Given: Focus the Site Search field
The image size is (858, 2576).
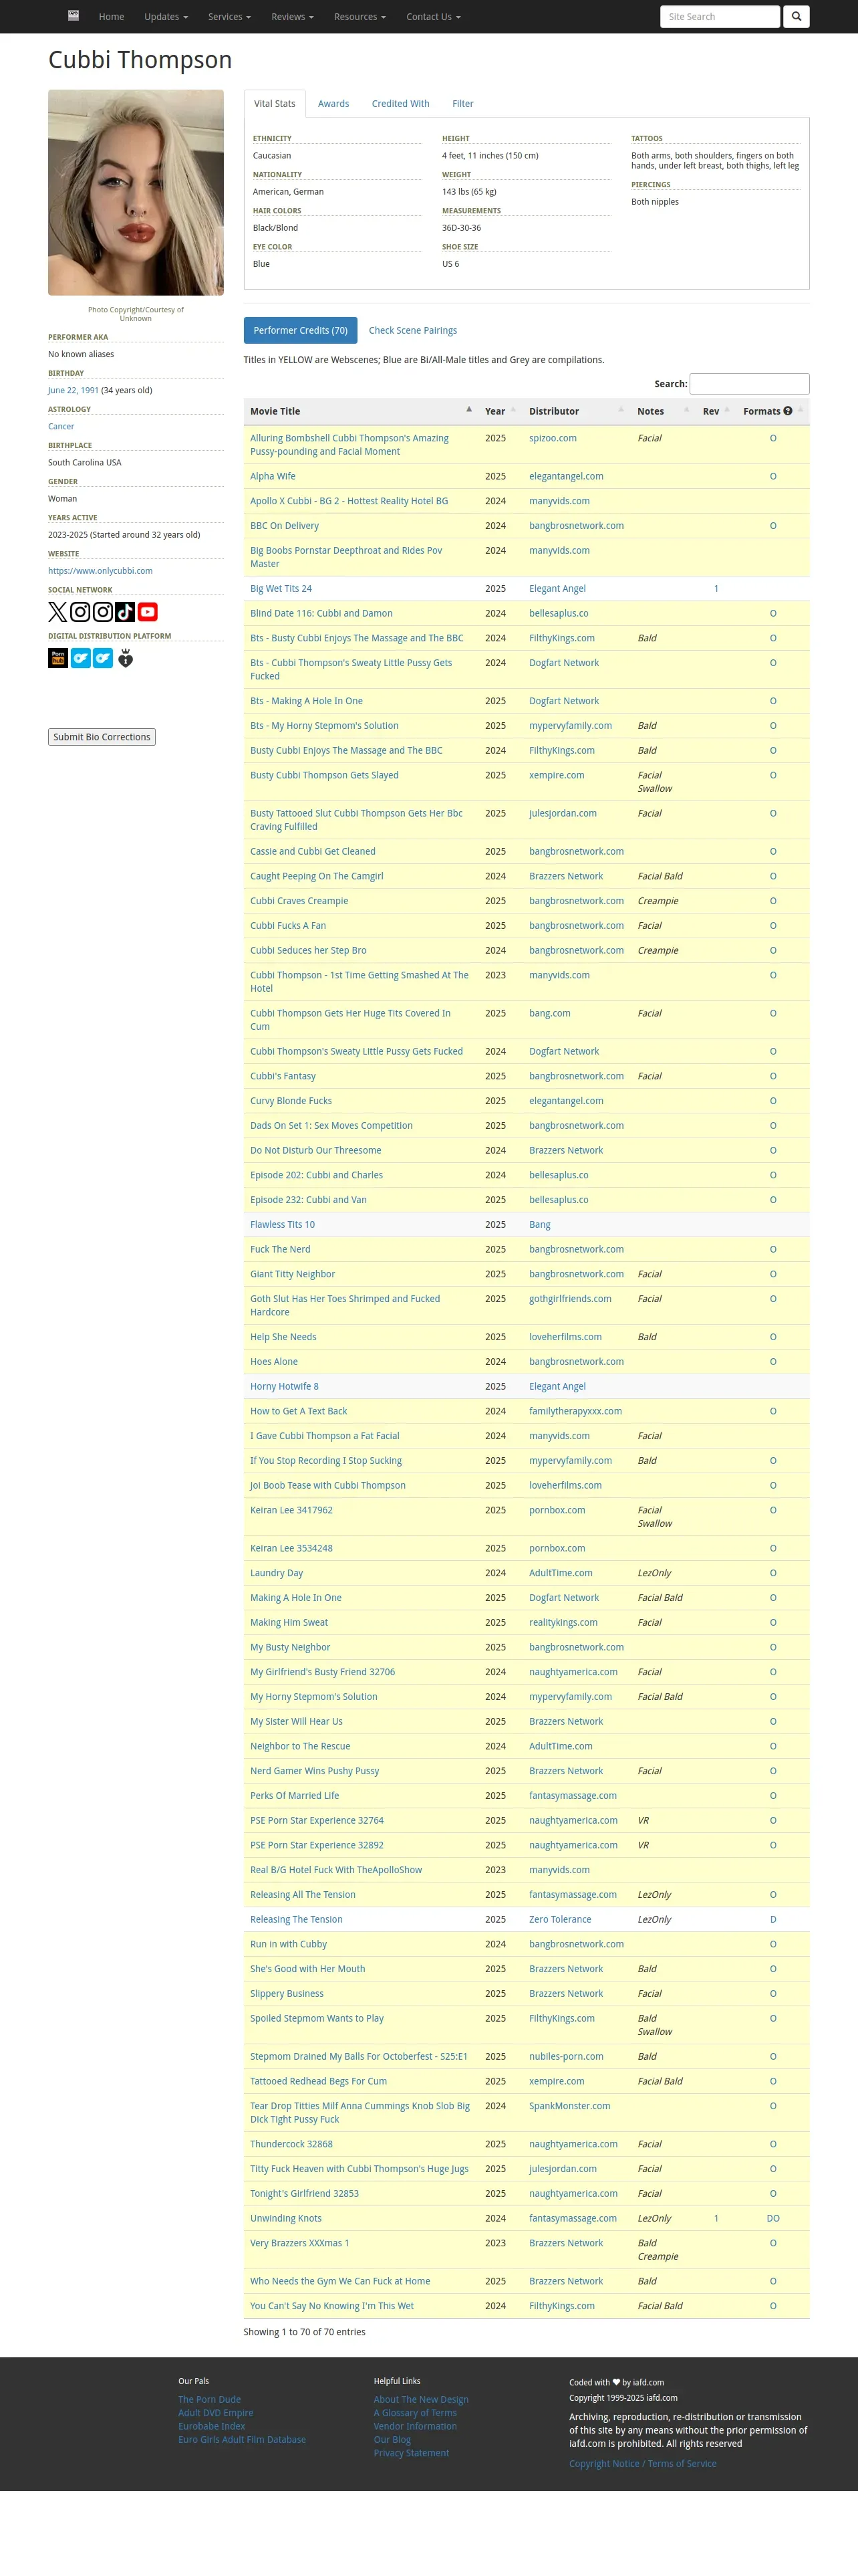Looking at the screenshot, I should (x=720, y=17).
